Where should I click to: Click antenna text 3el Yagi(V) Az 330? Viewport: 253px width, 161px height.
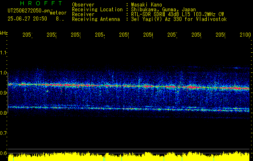(x=179, y=19)
